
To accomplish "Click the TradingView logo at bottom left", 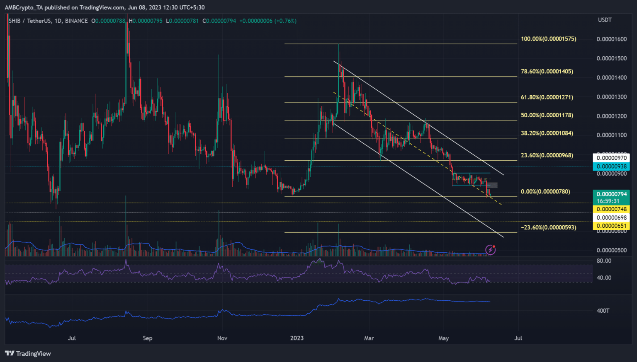I will click(28, 353).
